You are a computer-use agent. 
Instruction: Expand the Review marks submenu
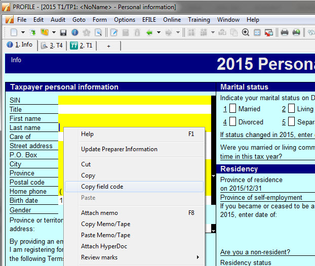[134, 257]
